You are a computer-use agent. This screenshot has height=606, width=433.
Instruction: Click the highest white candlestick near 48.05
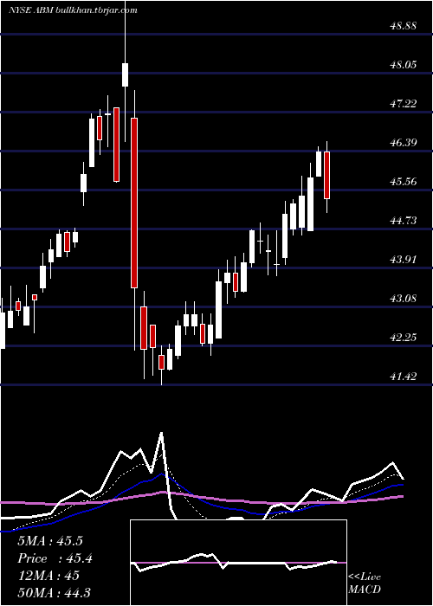126,75
